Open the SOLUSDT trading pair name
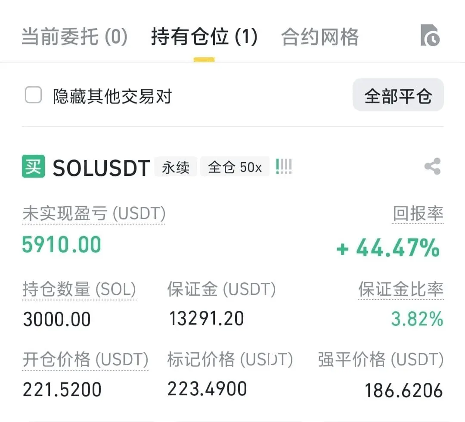 (x=101, y=168)
